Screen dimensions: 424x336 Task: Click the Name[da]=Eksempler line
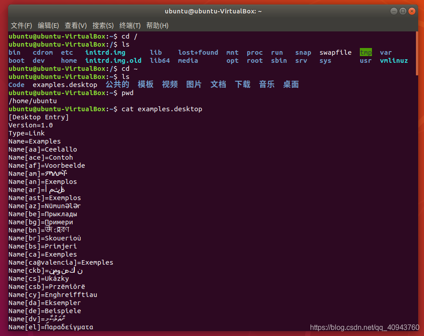click(44, 303)
